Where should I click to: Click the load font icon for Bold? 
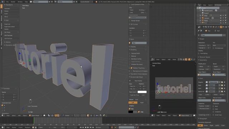coord(222,85)
